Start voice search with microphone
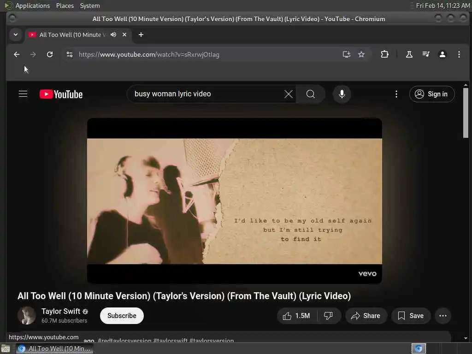 point(342,94)
